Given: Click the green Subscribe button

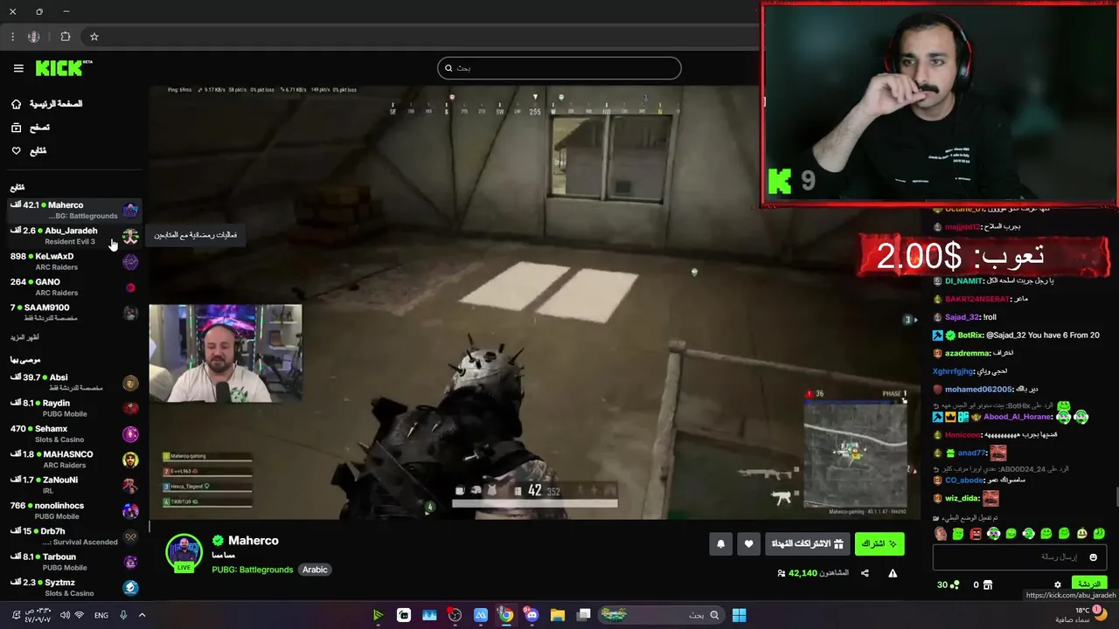Looking at the screenshot, I should coord(879,544).
